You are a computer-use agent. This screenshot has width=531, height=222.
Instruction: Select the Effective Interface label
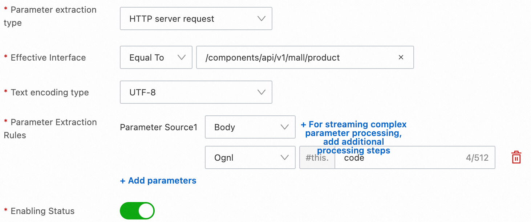click(x=48, y=57)
